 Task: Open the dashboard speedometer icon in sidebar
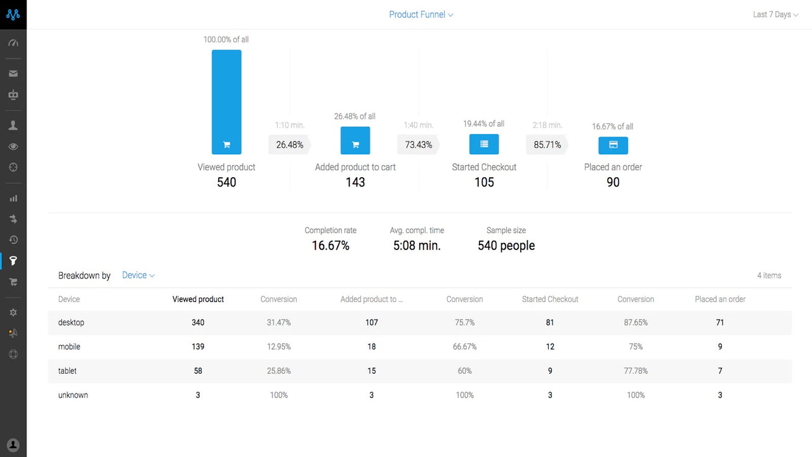13,43
